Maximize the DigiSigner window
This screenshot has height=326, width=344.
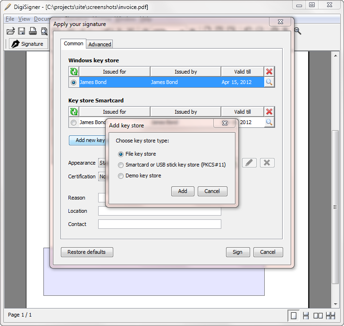tap(312, 5)
